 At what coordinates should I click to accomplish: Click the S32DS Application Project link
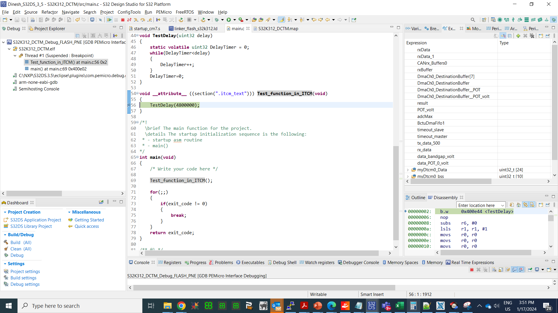coord(35,220)
